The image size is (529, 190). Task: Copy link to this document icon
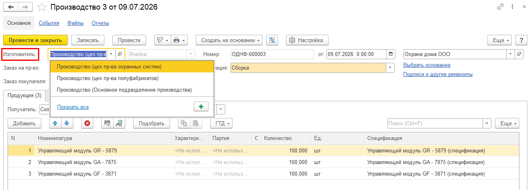coord(500,7)
